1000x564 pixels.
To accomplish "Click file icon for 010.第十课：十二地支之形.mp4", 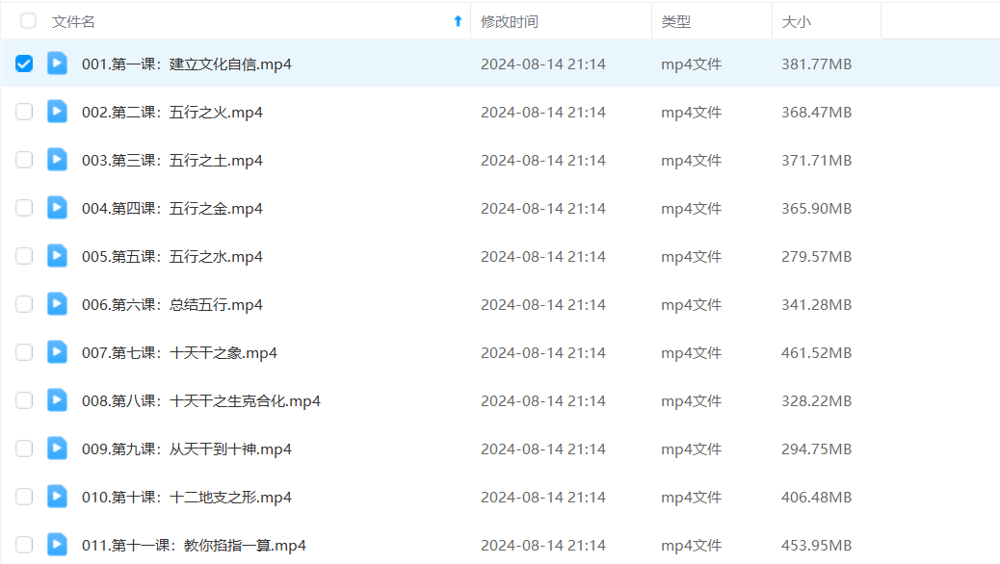I will [x=58, y=497].
